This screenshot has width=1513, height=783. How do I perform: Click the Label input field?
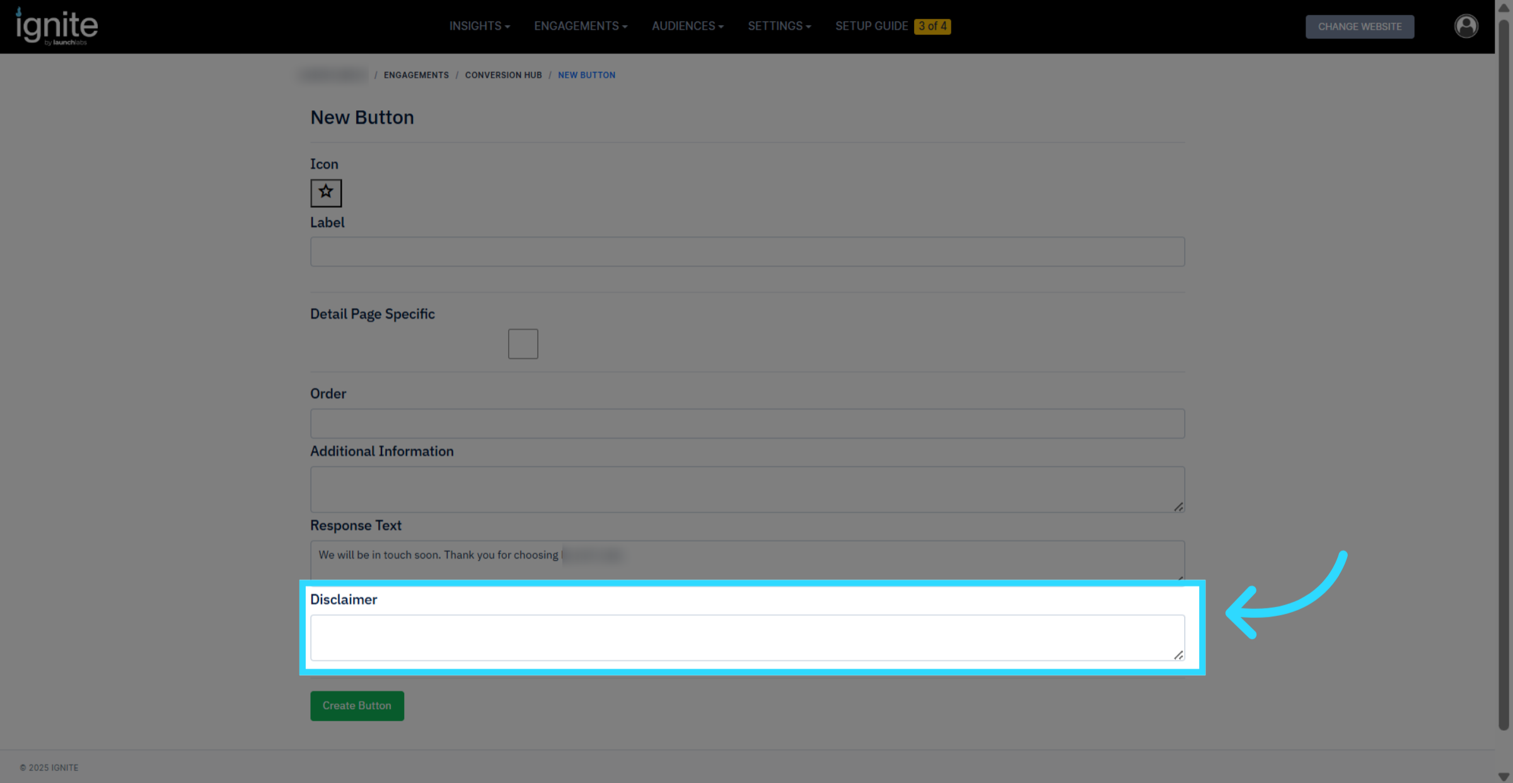(x=746, y=252)
